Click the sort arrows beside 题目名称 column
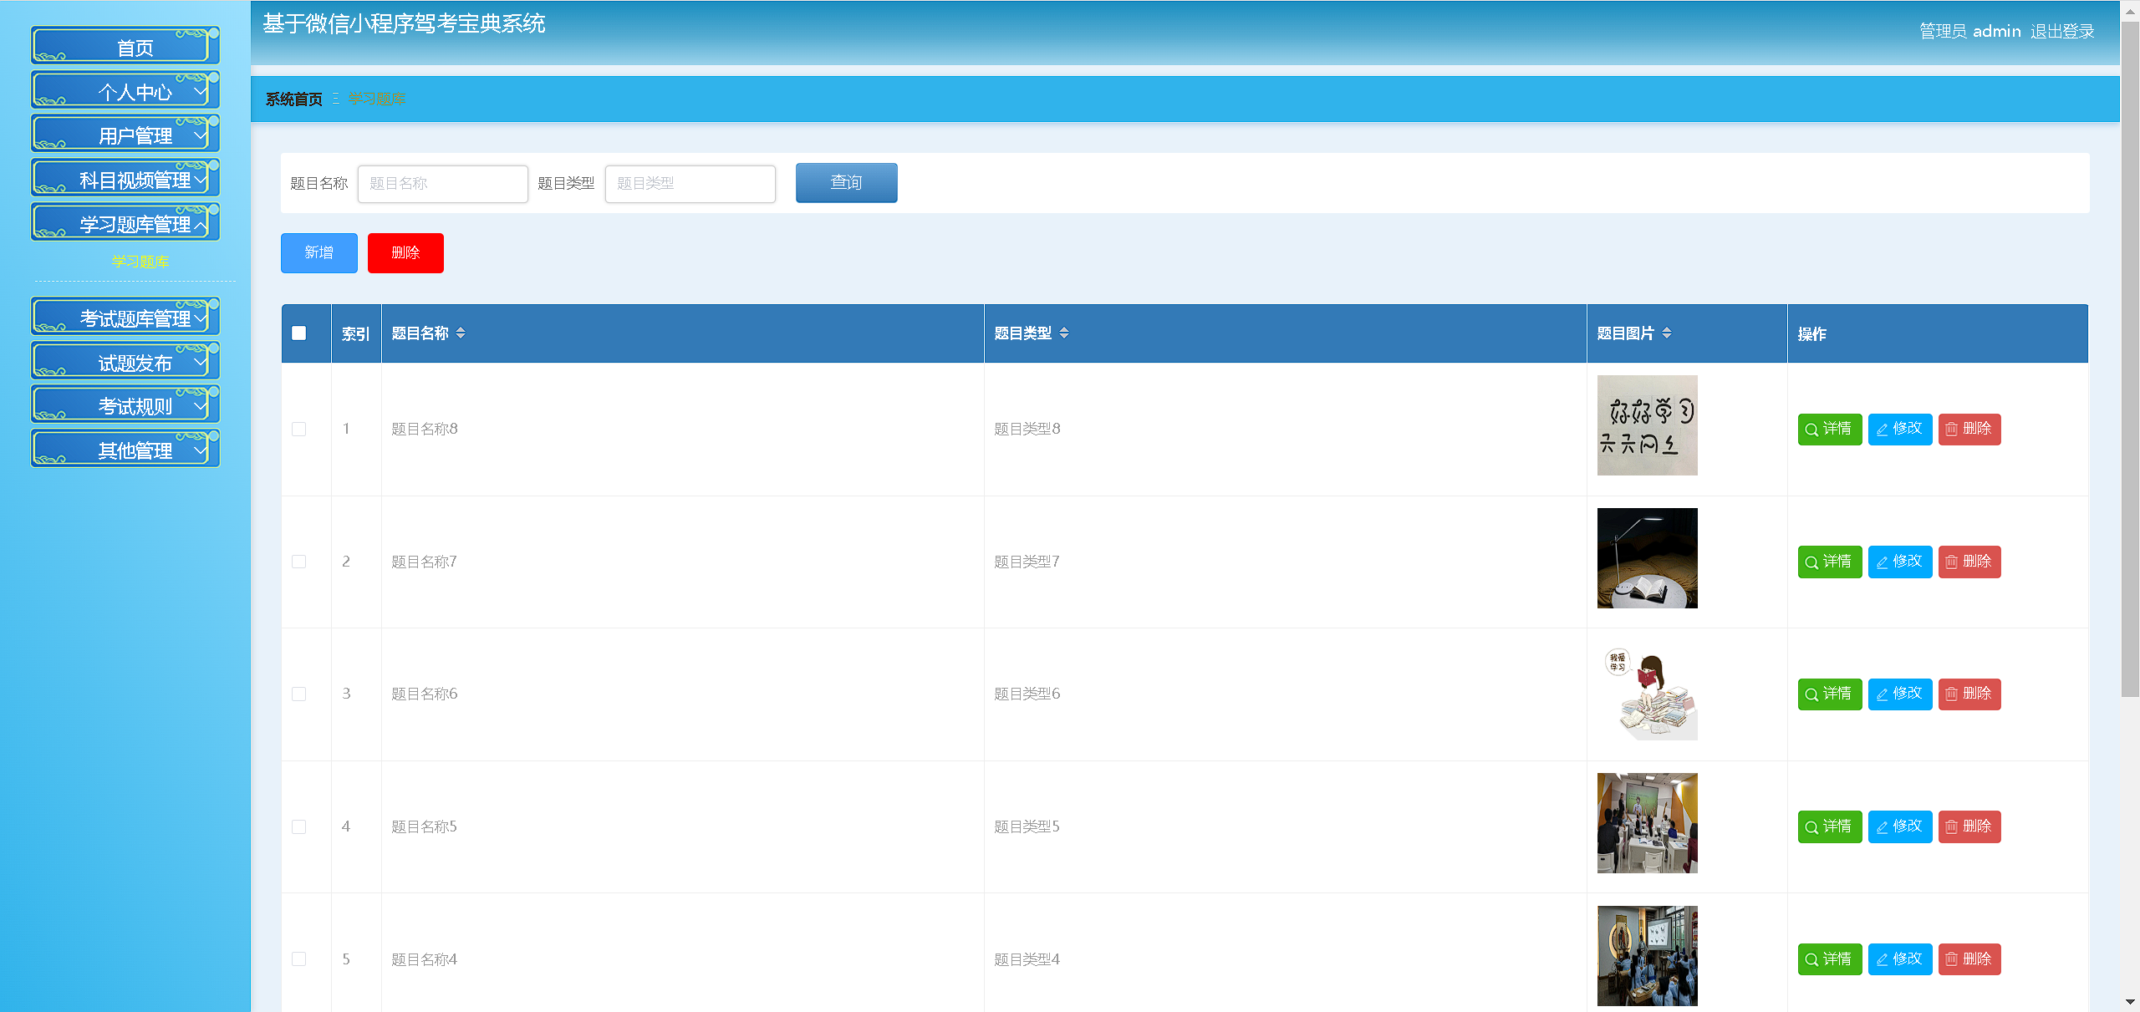2140x1012 pixels. (x=461, y=333)
